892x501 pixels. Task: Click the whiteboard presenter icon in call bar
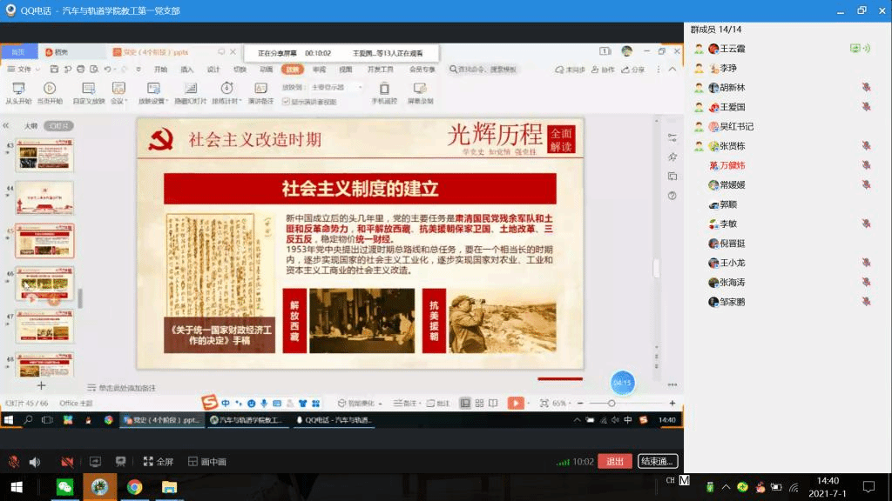click(x=120, y=462)
